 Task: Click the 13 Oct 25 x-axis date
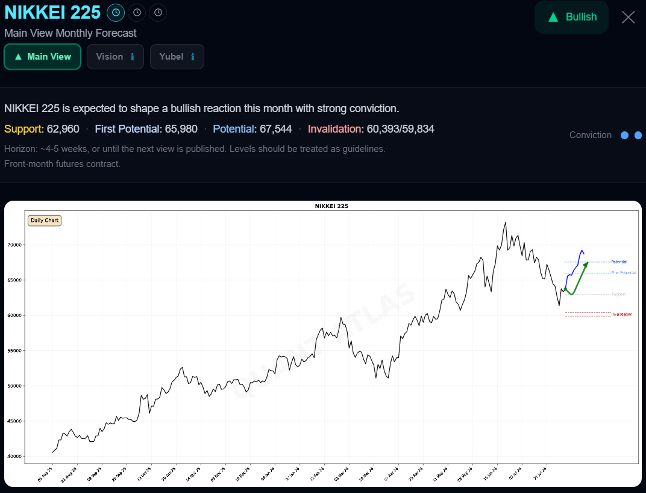tap(144, 474)
